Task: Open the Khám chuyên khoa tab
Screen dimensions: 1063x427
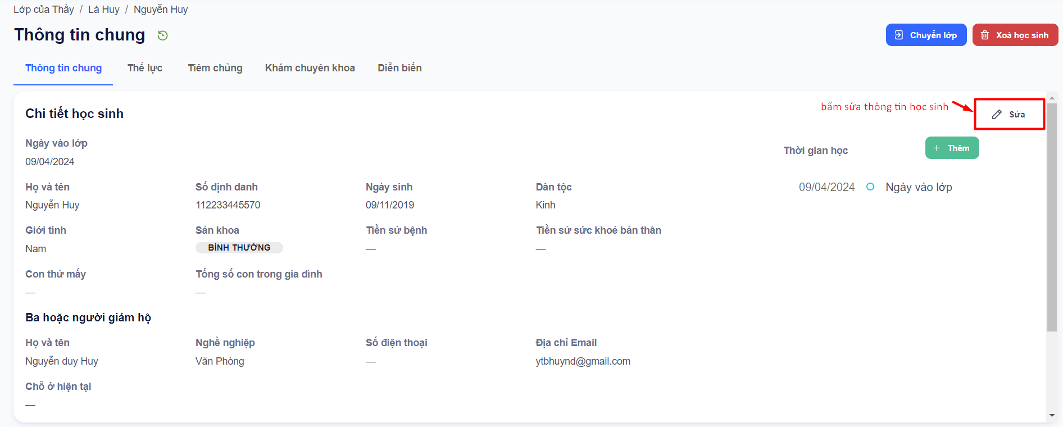Action: coord(310,68)
